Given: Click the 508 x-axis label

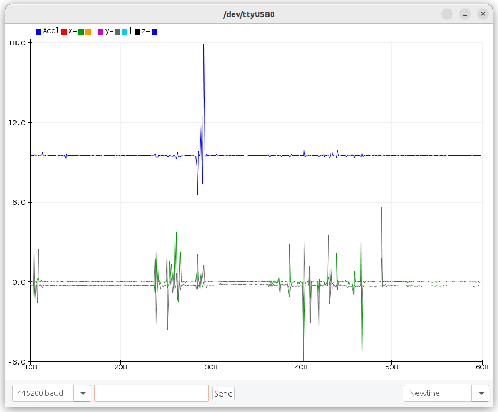Looking at the screenshot, I should [x=391, y=367].
